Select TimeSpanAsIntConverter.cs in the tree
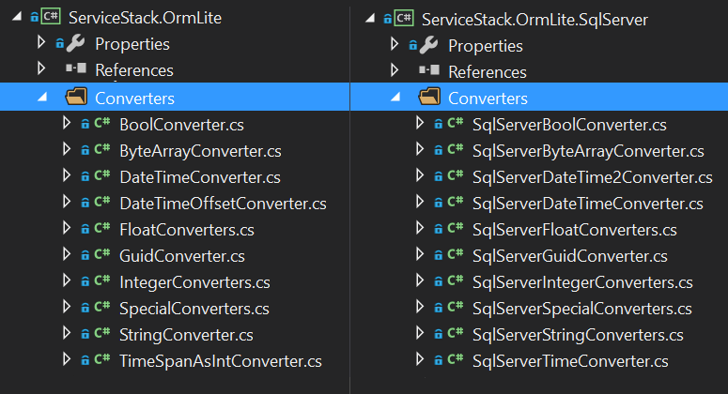728x394 pixels. click(221, 361)
